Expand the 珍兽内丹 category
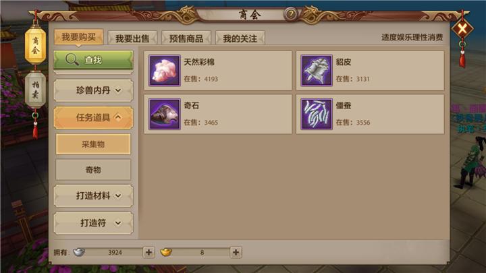Viewport: 486px width, 273px height. 93,90
